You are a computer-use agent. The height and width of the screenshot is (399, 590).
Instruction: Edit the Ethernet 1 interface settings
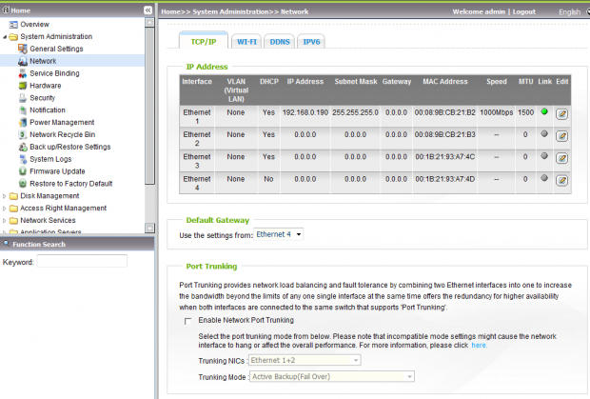[561, 114]
